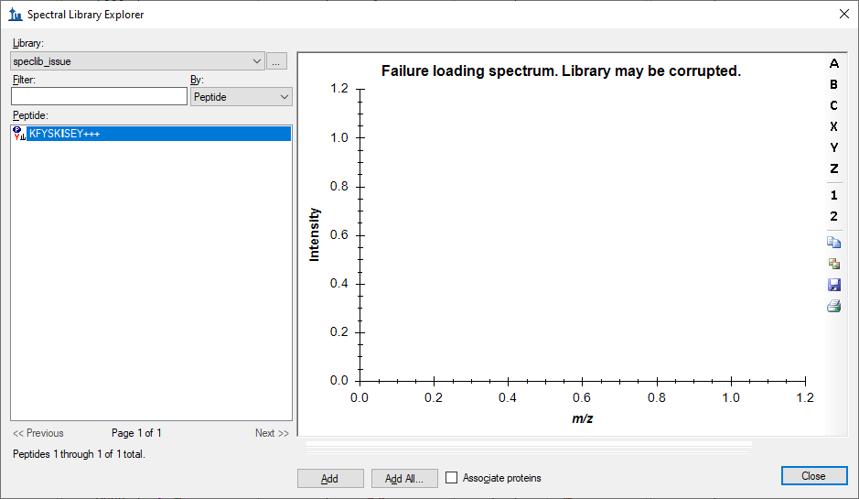Expand the By Peptide dropdown
This screenshot has height=499, width=859.
[x=242, y=97]
